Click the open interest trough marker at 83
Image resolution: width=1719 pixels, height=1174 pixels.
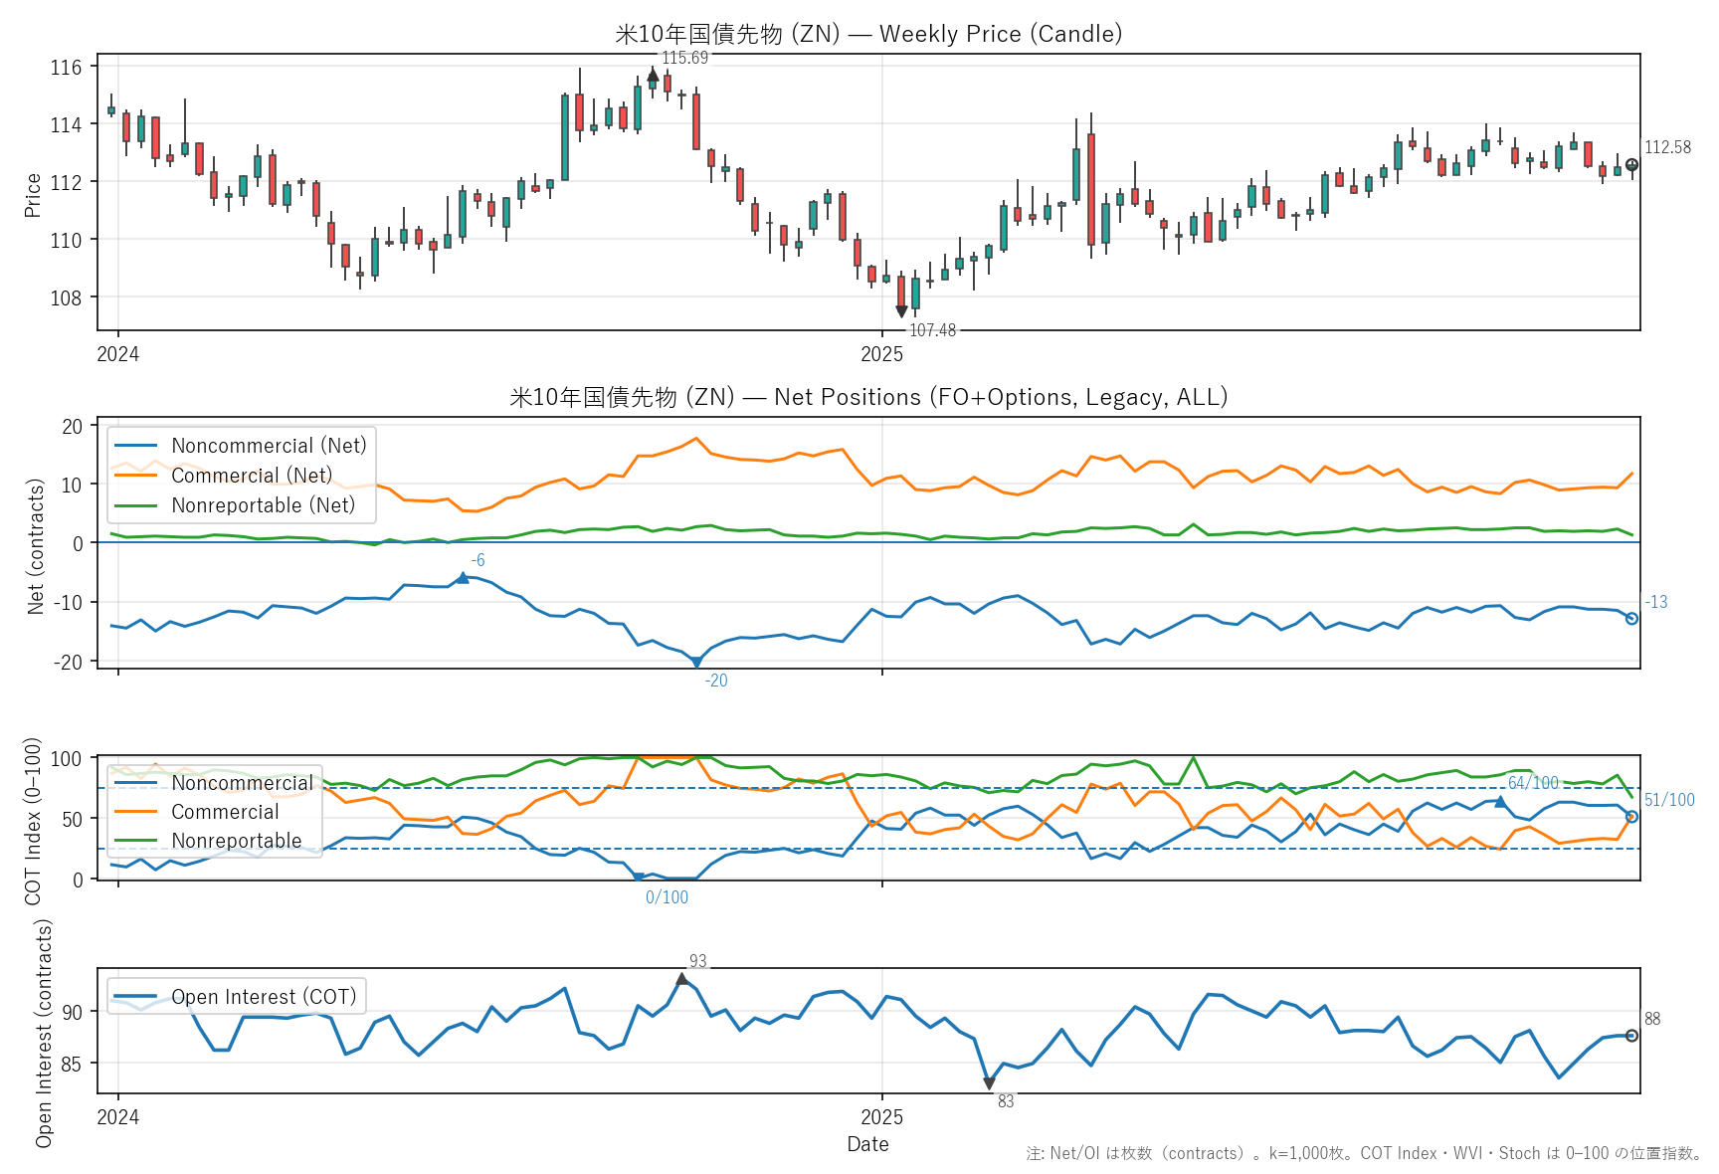[x=989, y=1083]
